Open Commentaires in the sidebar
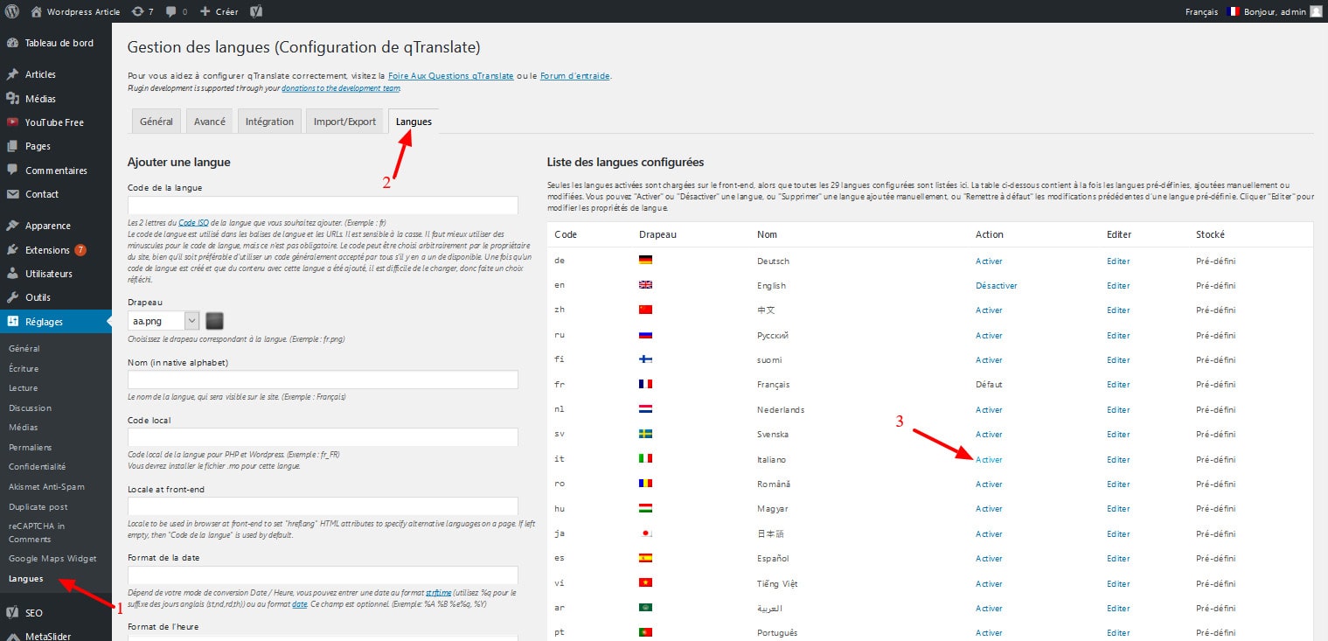Image resolution: width=1328 pixels, height=641 pixels. pos(56,171)
